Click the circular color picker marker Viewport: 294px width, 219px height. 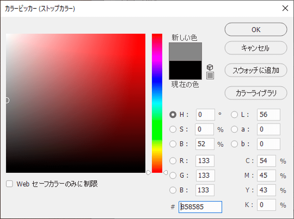point(7,100)
